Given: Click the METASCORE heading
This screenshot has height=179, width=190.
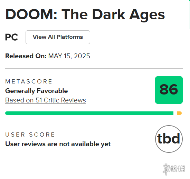Looking at the screenshot, I should click(x=29, y=81).
